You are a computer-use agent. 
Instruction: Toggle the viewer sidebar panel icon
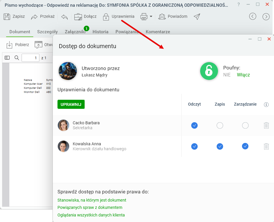pyautogui.click(x=7, y=58)
